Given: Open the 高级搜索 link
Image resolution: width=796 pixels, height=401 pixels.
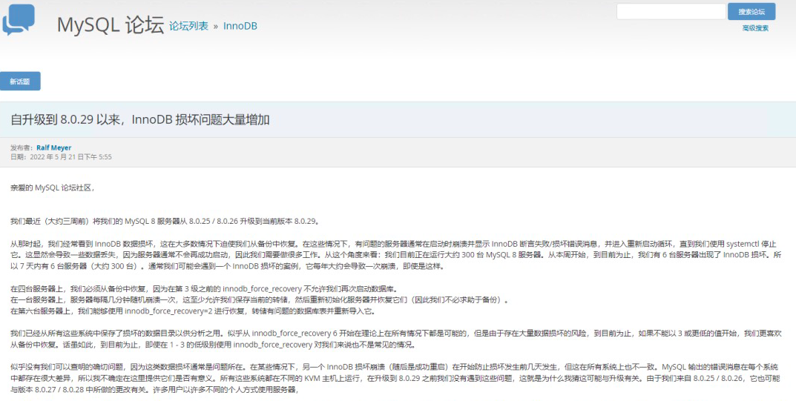Looking at the screenshot, I should pos(755,28).
